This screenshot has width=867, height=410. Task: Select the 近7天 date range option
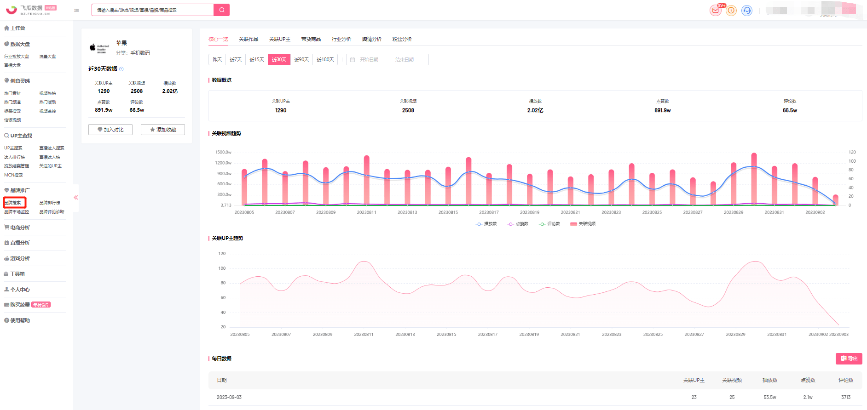(236, 60)
